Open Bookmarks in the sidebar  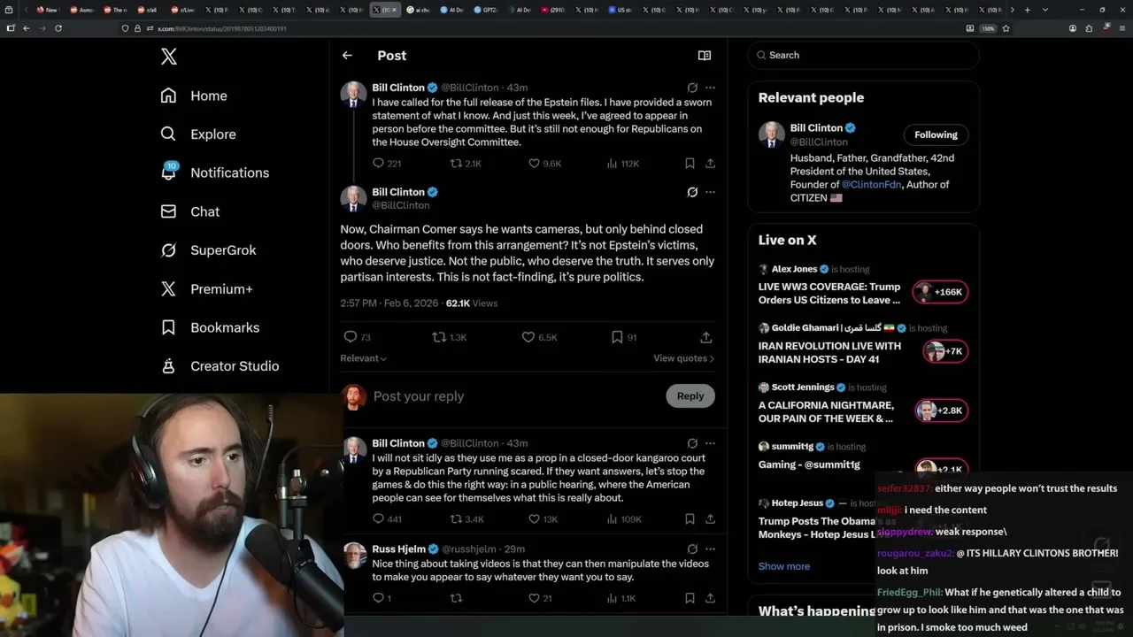210,327
